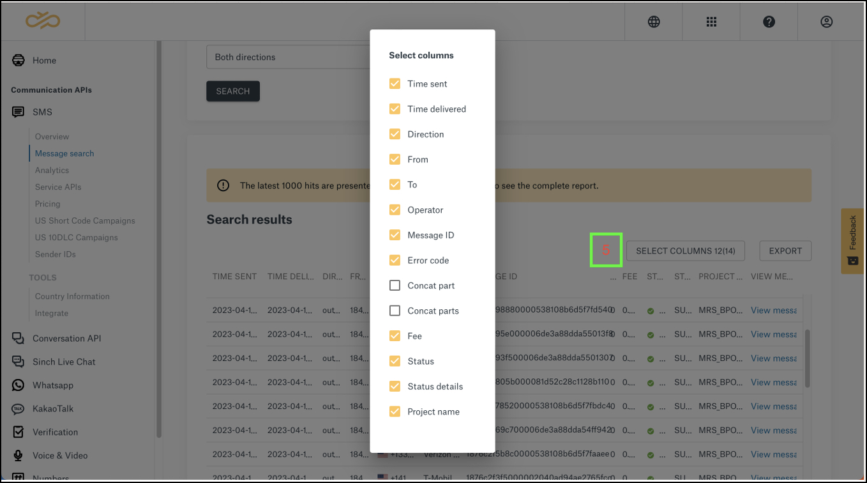Click the EXPORT button
Screen dimensions: 867x483
785,250
